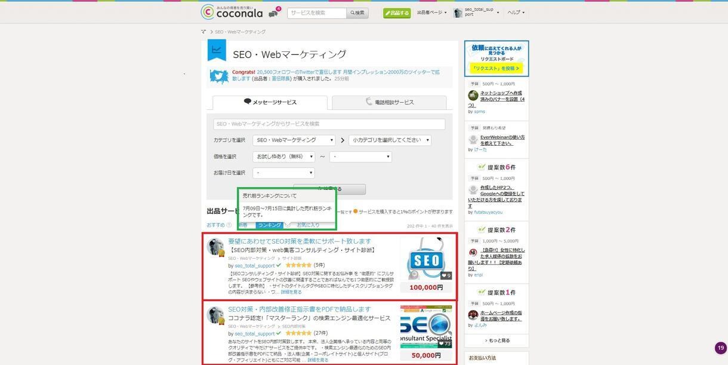This screenshot has width=728, height=365.
Task: Click the avatar beside ネットショップ request
Action: [x=473, y=96]
